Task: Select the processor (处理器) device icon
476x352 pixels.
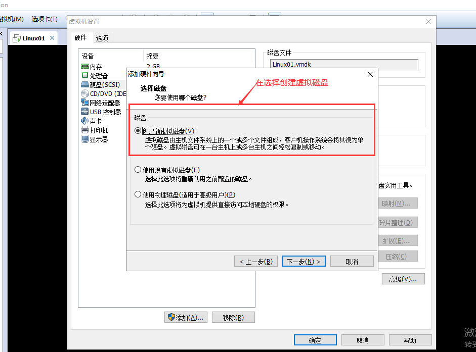Action: pyautogui.click(x=84, y=75)
